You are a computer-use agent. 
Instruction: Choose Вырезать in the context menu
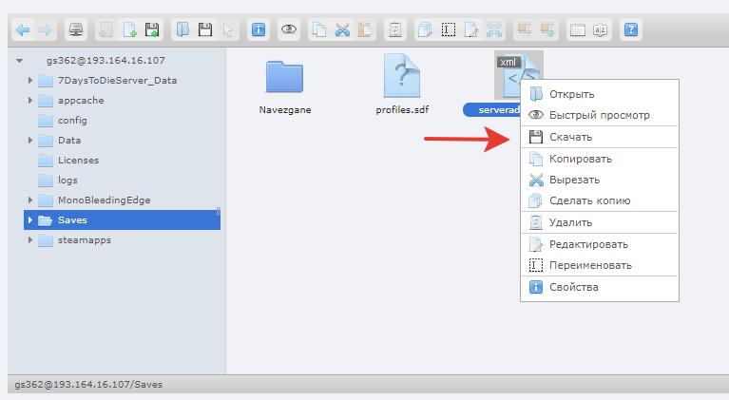coord(600,180)
